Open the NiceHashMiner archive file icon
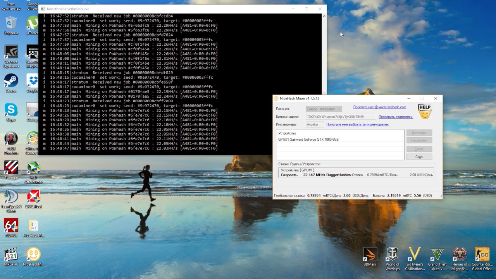 (33, 228)
